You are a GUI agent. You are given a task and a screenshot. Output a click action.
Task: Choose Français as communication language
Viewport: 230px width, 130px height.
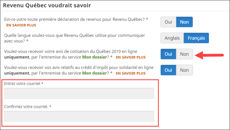[x=196, y=38]
